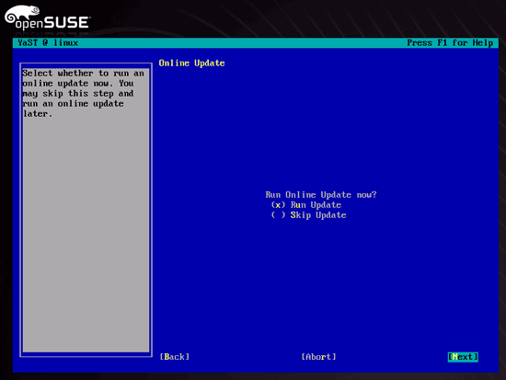Screen dimensions: 506x380
Task: Click the openSUSE logo
Action: point(47,17)
